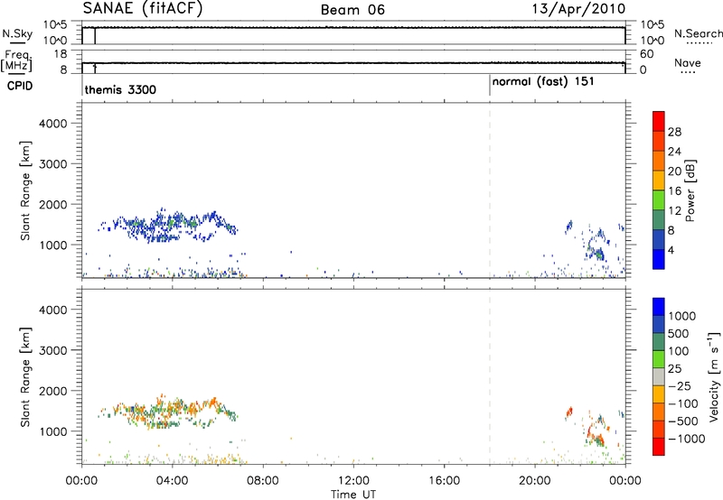Click the 'Nave' legend label
This screenshot has width=723, height=500.
[688, 62]
